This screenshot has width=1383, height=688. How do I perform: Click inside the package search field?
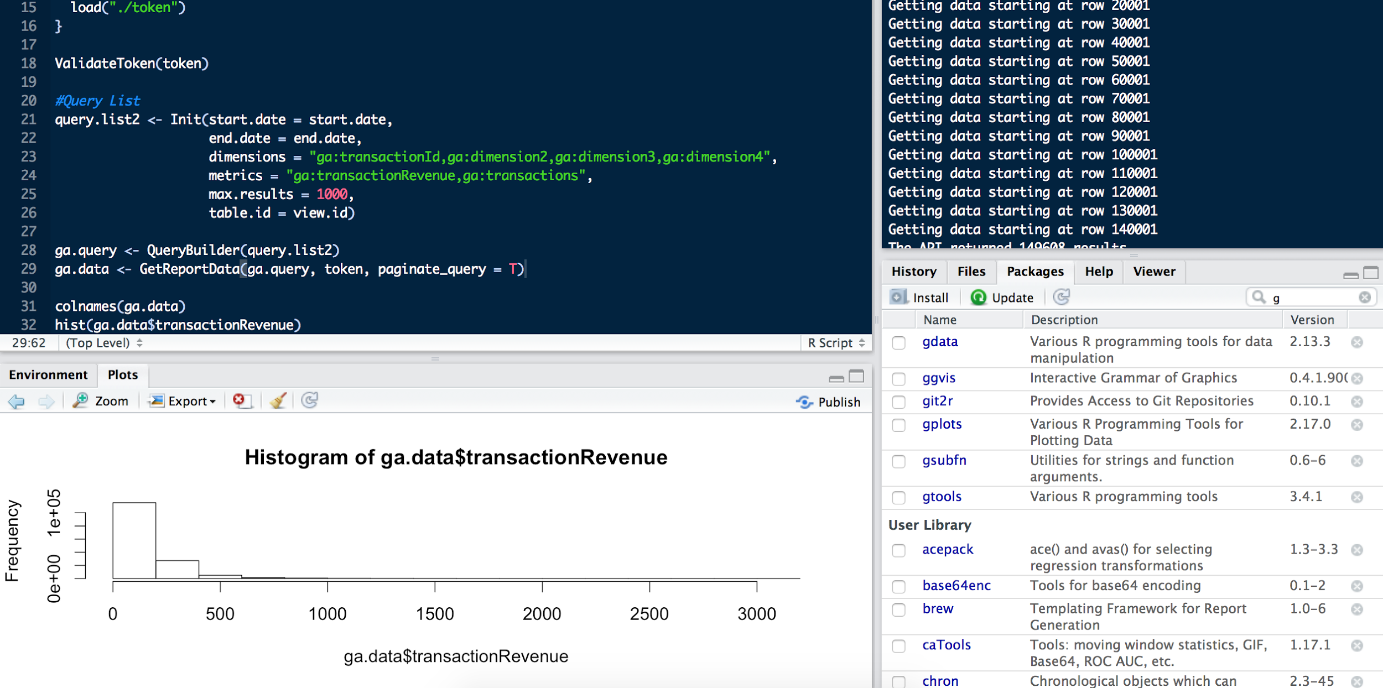point(1311,298)
